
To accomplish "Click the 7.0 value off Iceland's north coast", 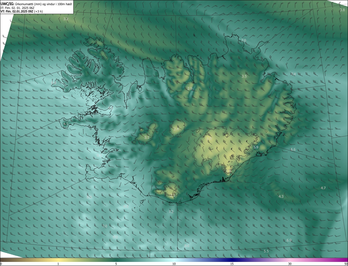I will (x=244, y=40).
